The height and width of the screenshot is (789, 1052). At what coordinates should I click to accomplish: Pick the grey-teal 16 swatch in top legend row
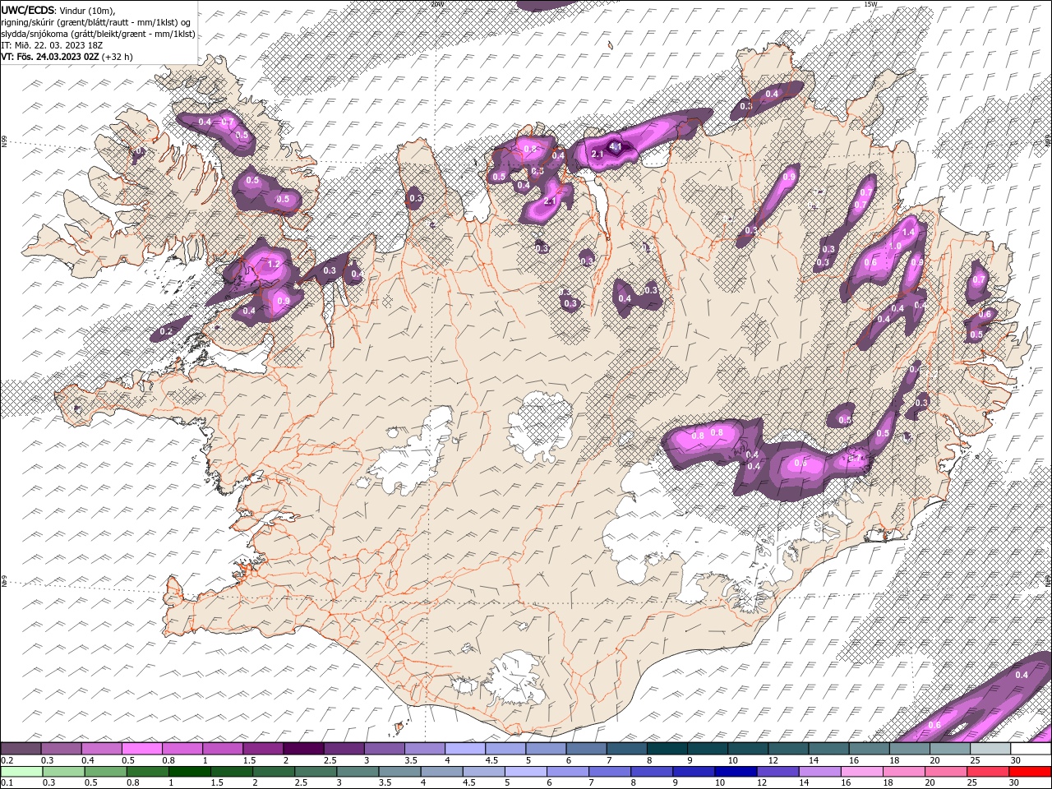point(870,749)
